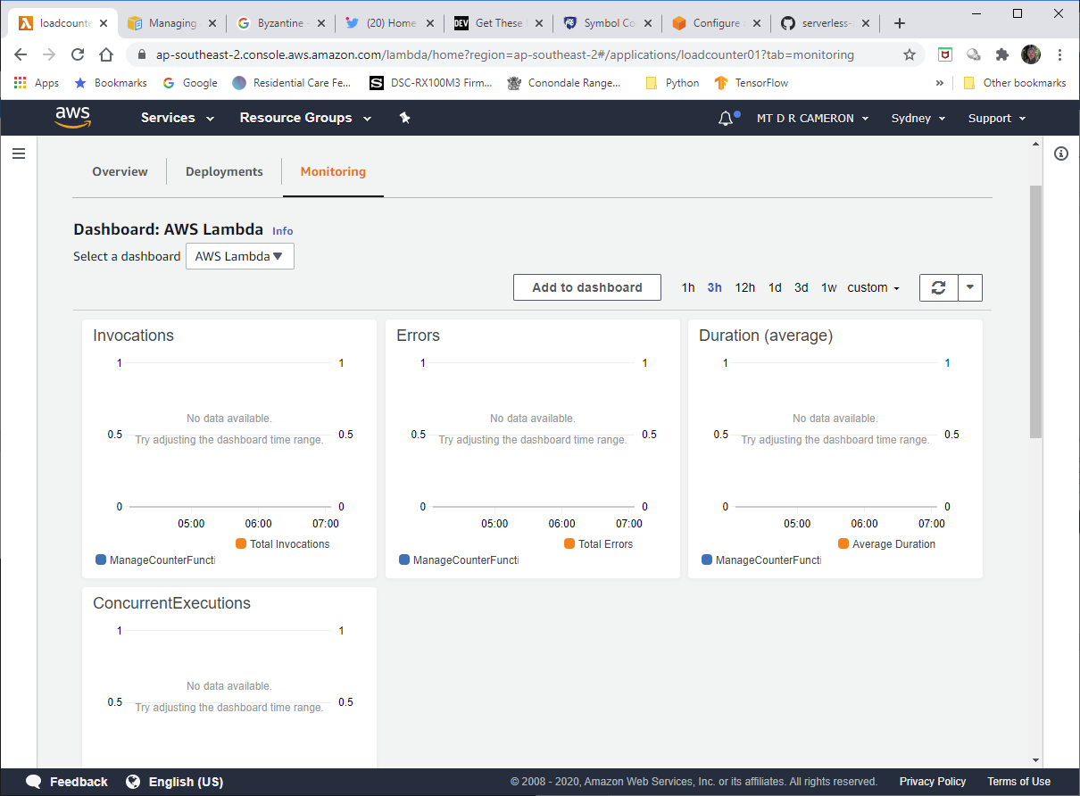Close the loadcounter browser tab
Image resolution: width=1080 pixels, height=796 pixels.
104,23
